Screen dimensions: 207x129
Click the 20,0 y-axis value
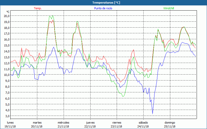click(x=7, y=16)
